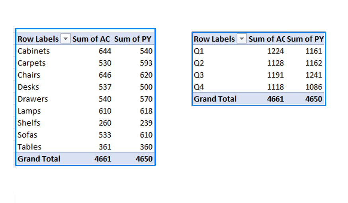
Task: Click Carpets PY value 593
Action: click(x=146, y=63)
